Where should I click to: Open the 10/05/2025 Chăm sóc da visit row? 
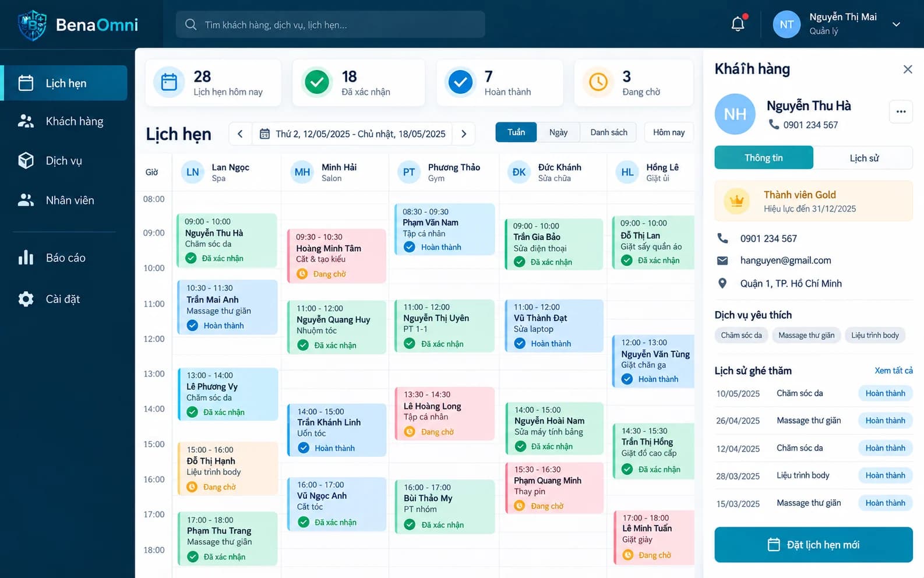(x=813, y=393)
